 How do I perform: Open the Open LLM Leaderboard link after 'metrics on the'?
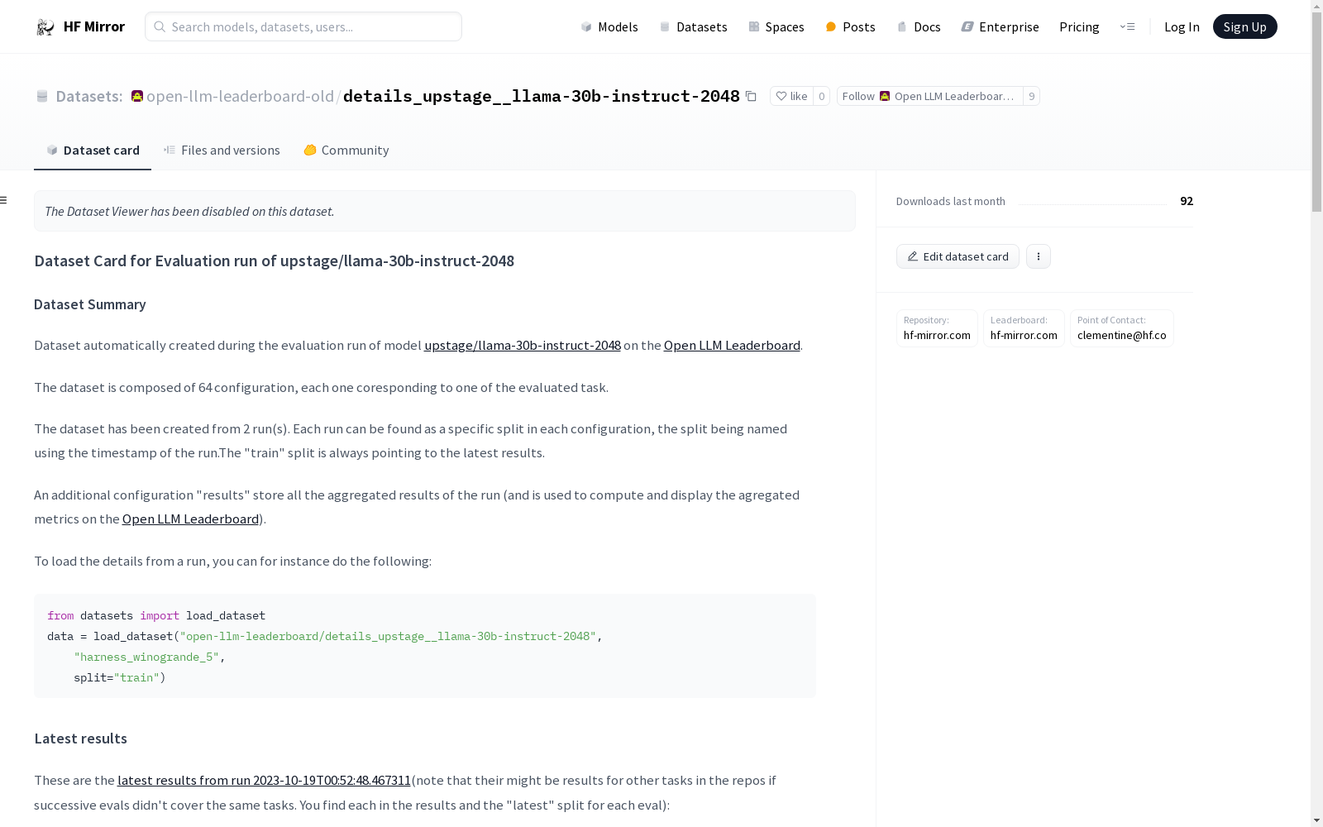[x=190, y=519]
